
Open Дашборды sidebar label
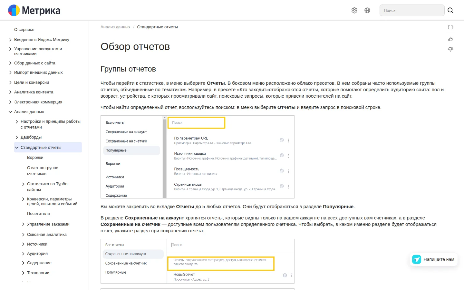31,137
